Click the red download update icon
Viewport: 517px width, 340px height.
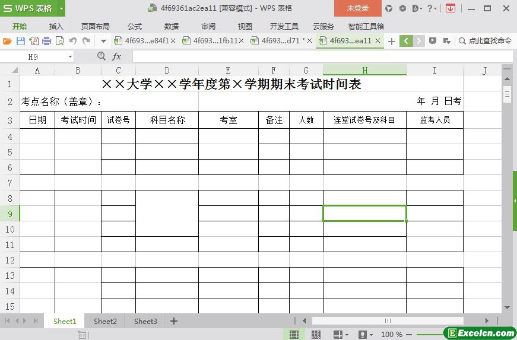tap(451, 8)
